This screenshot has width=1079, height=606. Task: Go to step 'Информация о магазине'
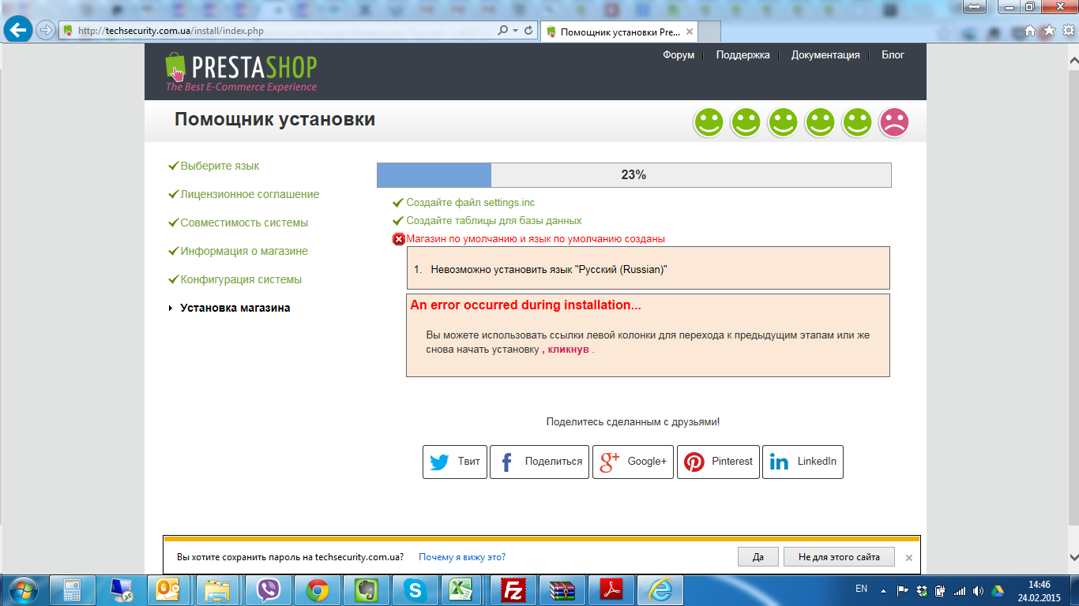pyautogui.click(x=244, y=251)
